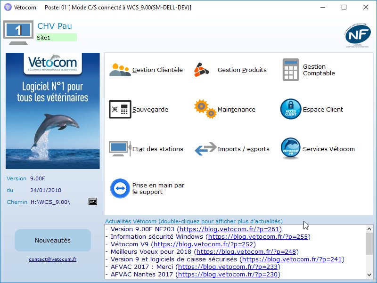Click the Gestion Produits pills icon
Image resolution: width=377 pixels, height=283 pixels.
(x=201, y=70)
